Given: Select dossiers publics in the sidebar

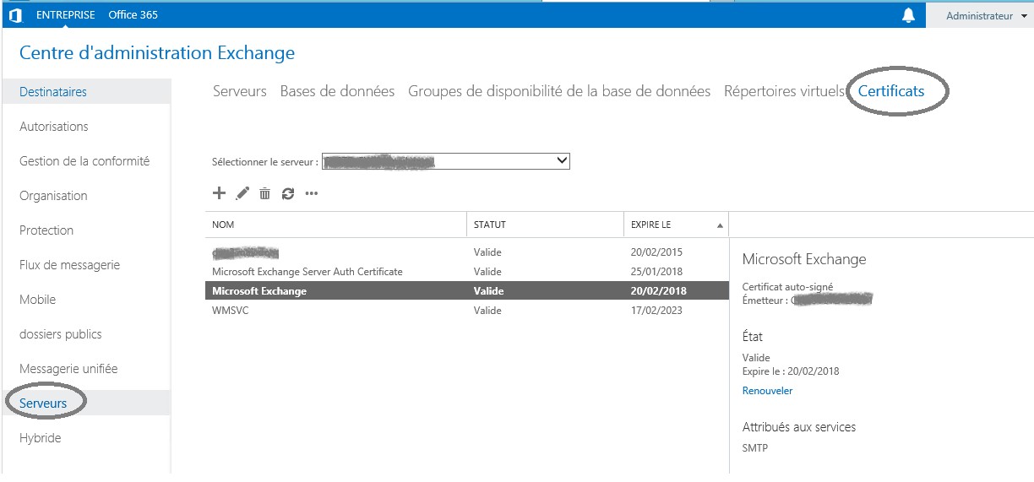Looking at the screenshot, I should pos(61,334).
